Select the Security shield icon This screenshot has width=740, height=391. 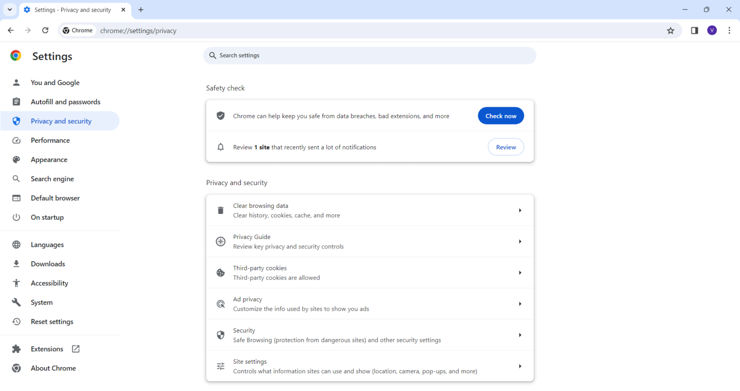point(221,335)
